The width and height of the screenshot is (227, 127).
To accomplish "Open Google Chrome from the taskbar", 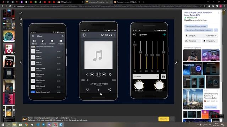I will (x=26, y=125).
